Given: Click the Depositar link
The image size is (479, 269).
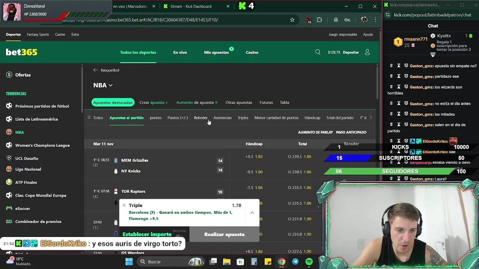Looking at the screenshot, I should [351, 52].
